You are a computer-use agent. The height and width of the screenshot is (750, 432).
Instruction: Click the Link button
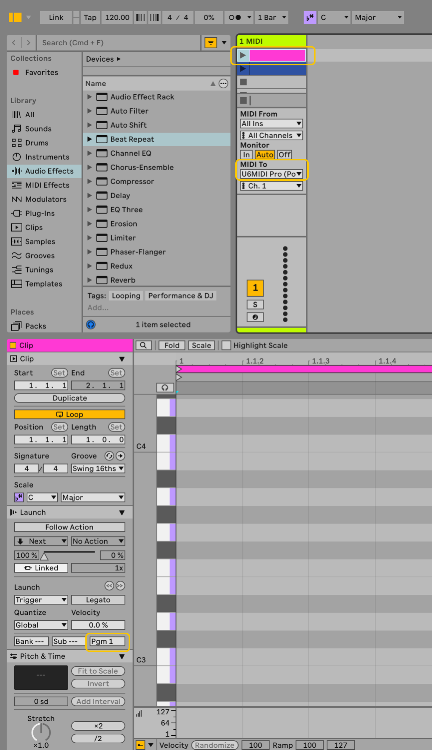pos(56,17)
